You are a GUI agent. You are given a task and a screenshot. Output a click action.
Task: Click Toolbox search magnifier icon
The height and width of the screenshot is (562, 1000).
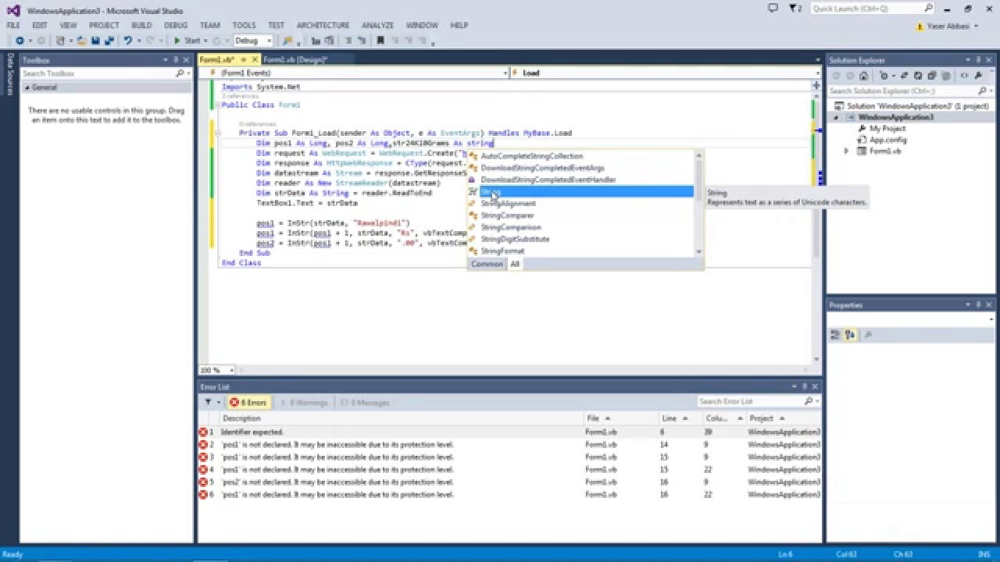tap(180, 73)
